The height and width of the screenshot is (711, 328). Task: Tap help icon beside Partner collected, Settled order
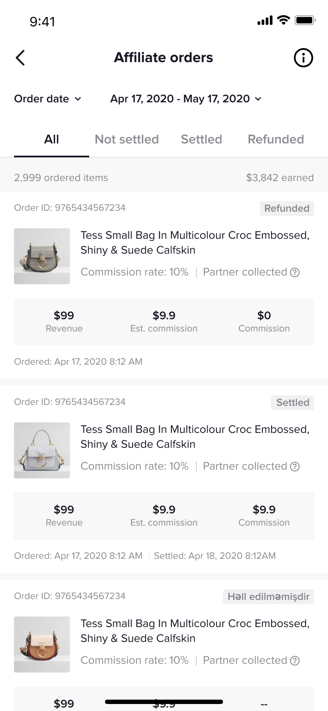coord(295,467)
